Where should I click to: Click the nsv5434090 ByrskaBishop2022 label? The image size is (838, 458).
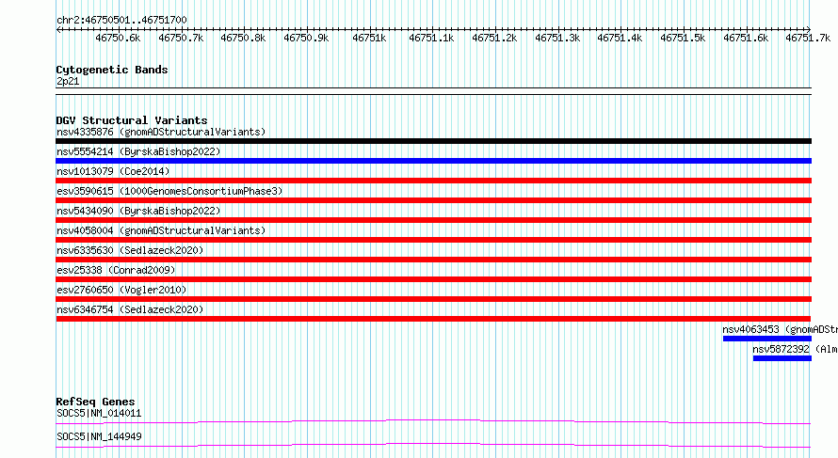tap(138, 211)
